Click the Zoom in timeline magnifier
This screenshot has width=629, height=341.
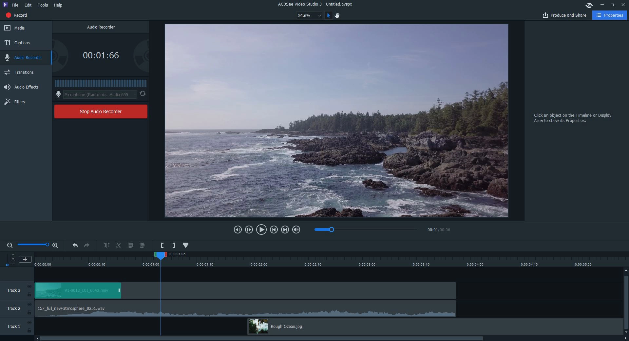point(55,245)
